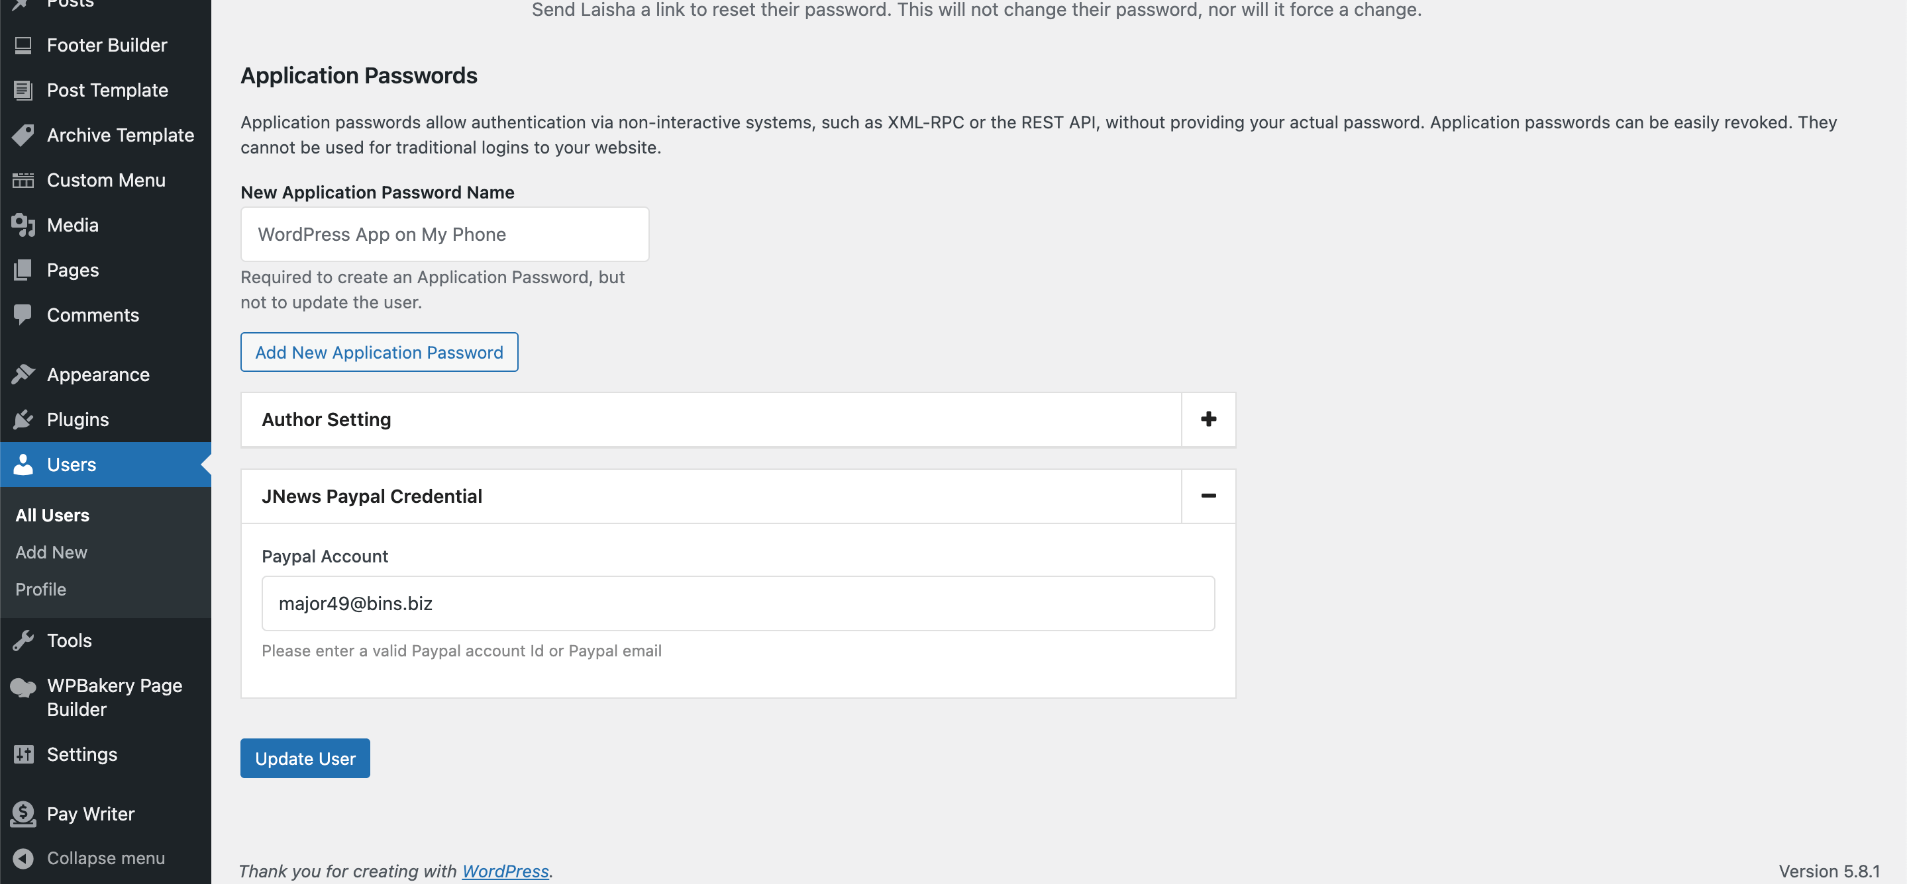Expand the Author Setting panel
This screenshot has width=1907, height=884.
(1208, 420)
